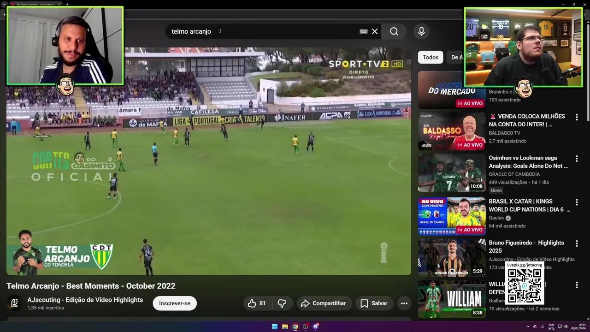
Task: Click the Novo badge on Osimhen video
Action: pyautogui.click(x=496, y=190)
